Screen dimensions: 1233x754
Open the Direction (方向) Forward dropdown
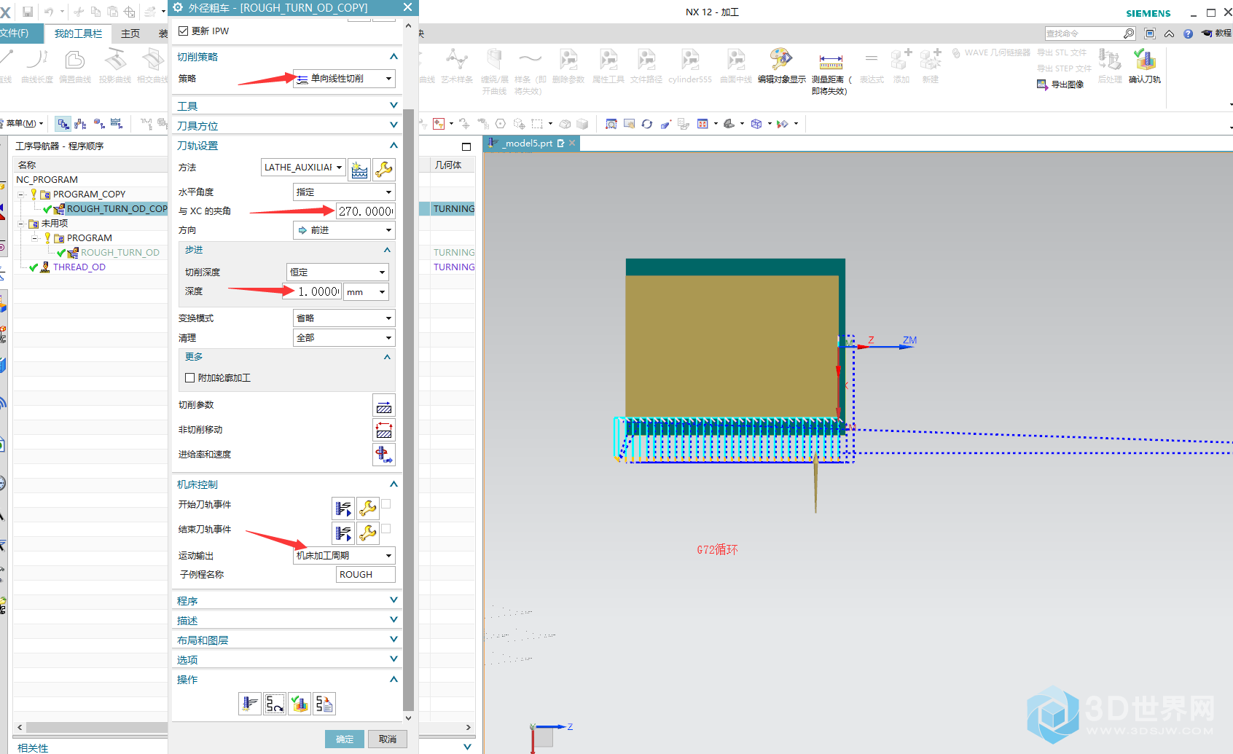pos(344,230)
